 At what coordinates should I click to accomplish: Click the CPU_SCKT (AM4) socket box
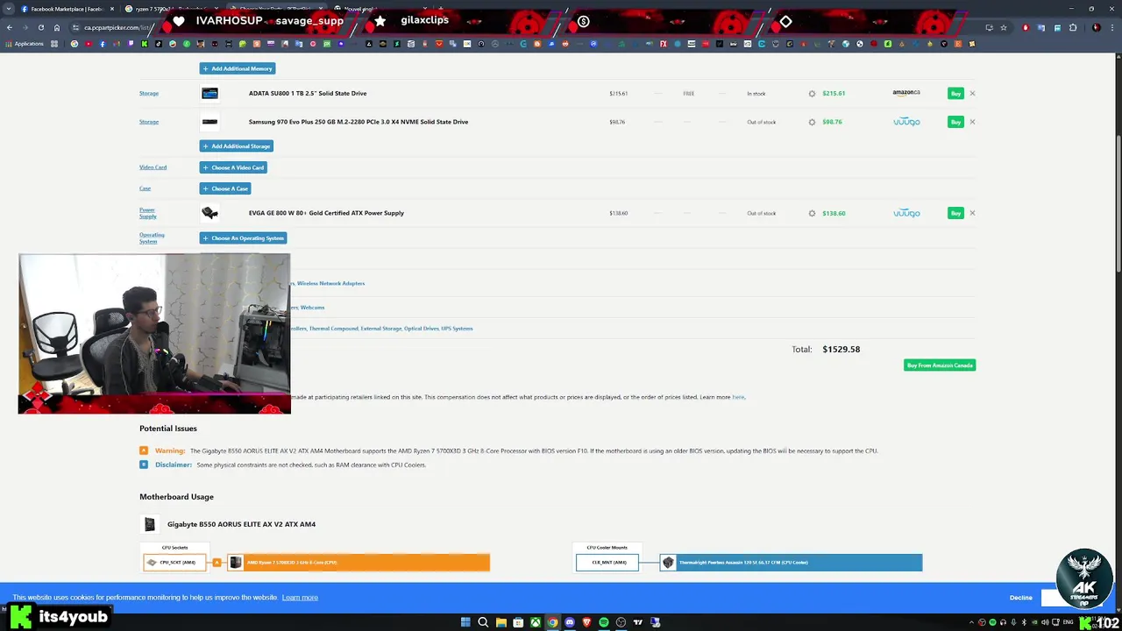174,563
